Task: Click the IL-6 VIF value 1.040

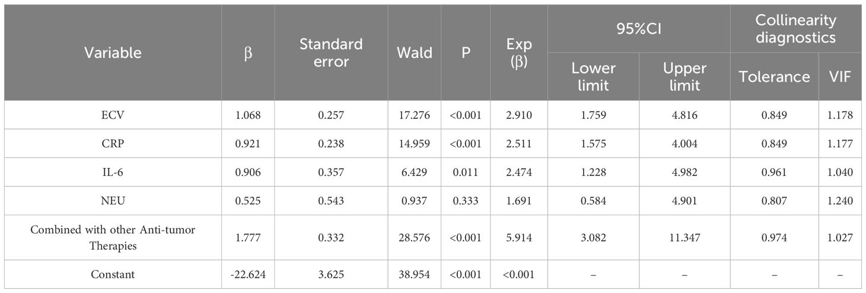Action: pyautogui.click(x=840, y=172)
